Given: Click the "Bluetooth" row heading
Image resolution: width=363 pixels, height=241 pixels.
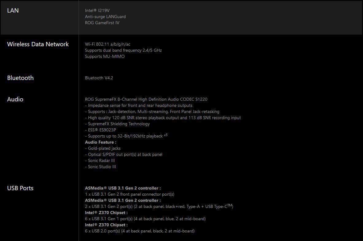Looking at the screenshot, I should pyautogui.click(x=20, y=78).
